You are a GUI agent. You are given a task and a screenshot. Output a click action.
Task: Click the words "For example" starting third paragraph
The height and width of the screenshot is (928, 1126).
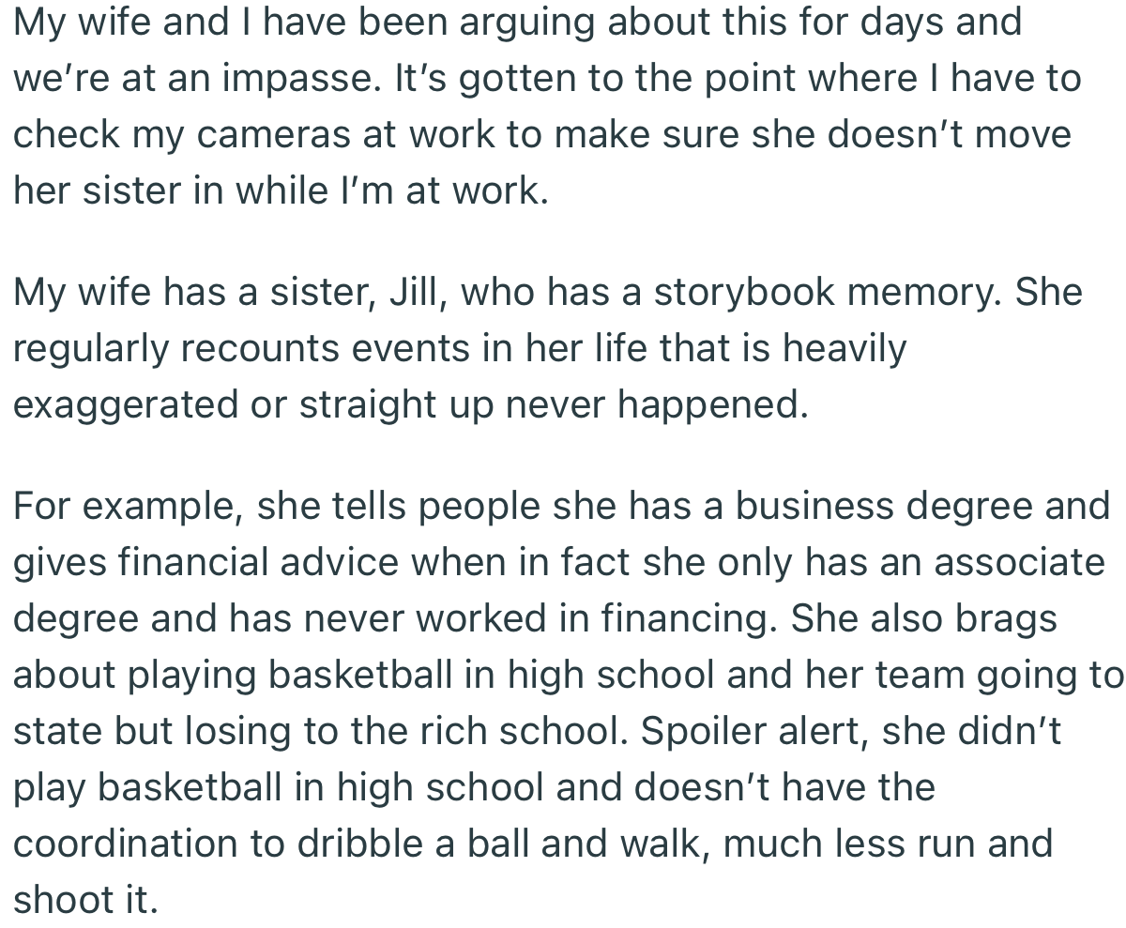122,506
